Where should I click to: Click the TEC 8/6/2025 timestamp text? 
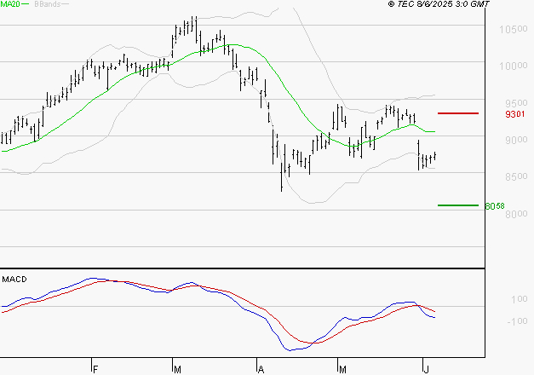(439, 4)
